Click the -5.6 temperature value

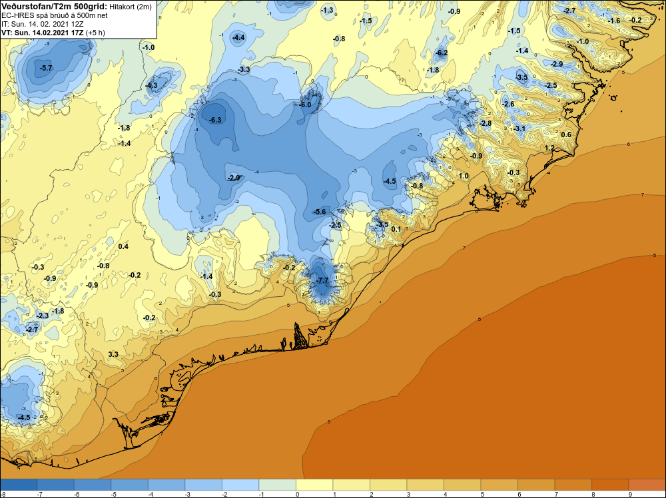(320, 212)
